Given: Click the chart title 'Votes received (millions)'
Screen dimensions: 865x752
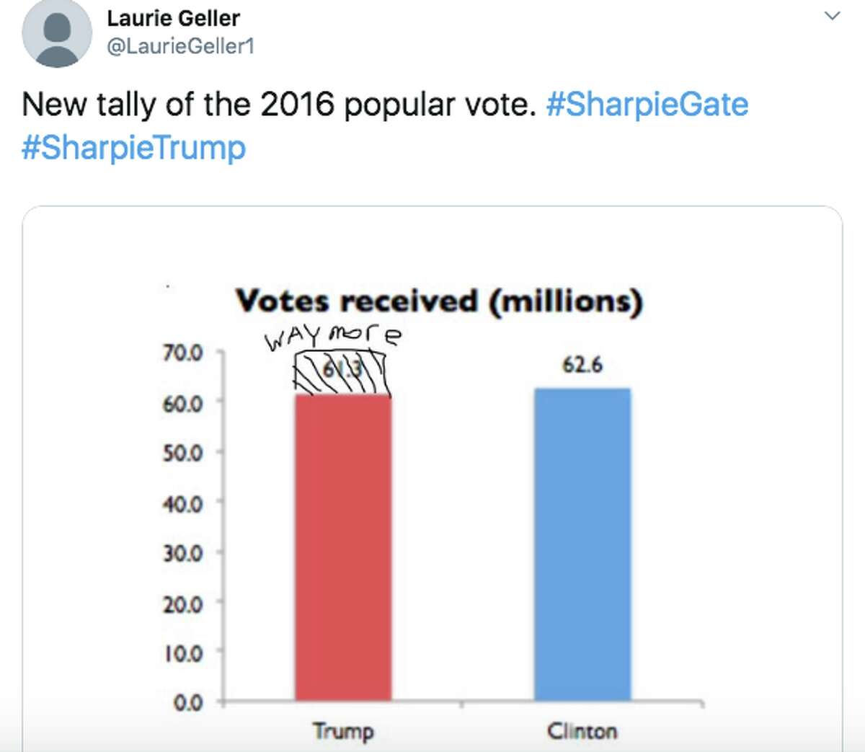Looking at the screenshot, I should pos(438,301).
